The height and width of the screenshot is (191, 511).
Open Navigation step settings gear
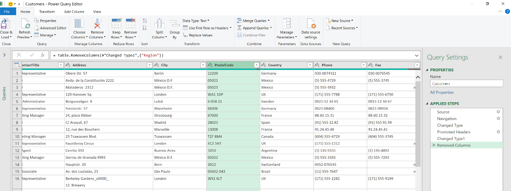point(499,119)
